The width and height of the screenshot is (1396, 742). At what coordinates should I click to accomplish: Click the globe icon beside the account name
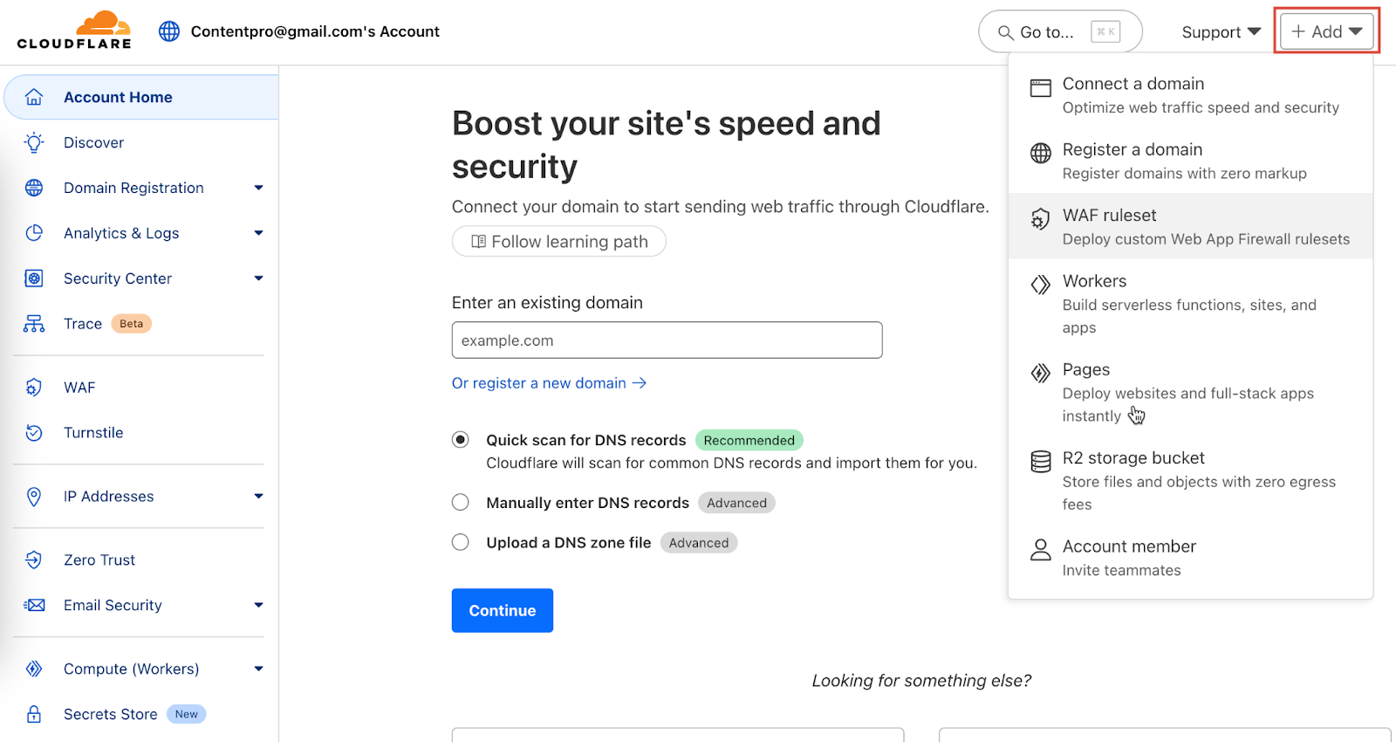click(x=169, y=31)
